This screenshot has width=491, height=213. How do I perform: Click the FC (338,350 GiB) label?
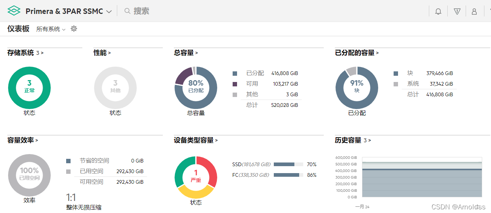[251, 175]
